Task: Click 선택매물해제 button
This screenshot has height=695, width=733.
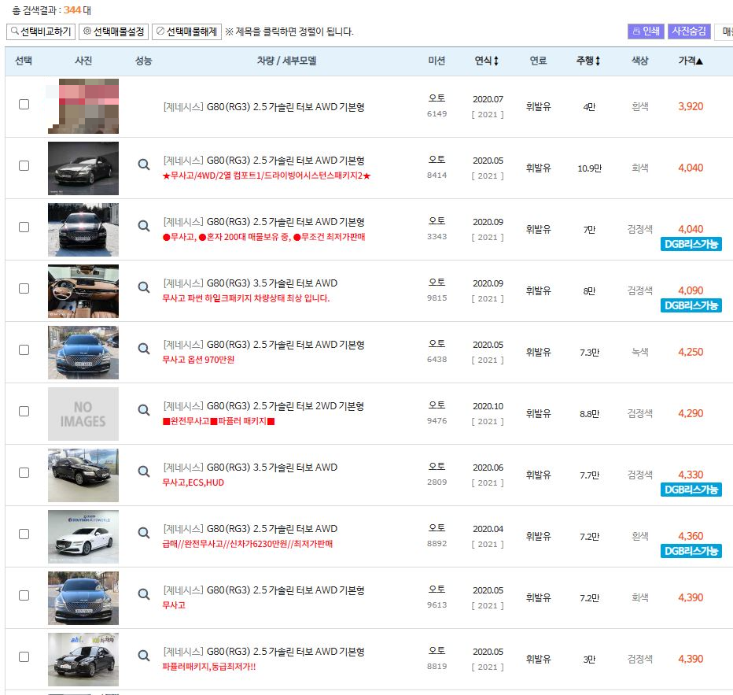Action: [x=186, y=31]
